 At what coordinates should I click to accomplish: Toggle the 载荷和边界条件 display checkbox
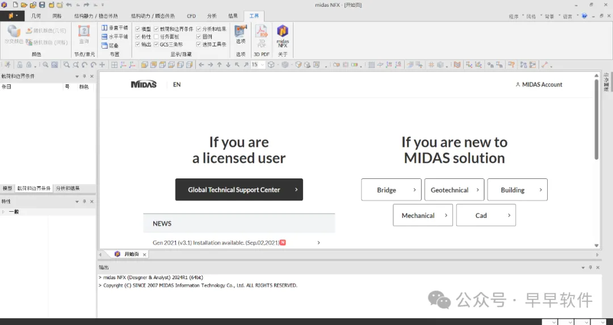[x=157, y=29]
